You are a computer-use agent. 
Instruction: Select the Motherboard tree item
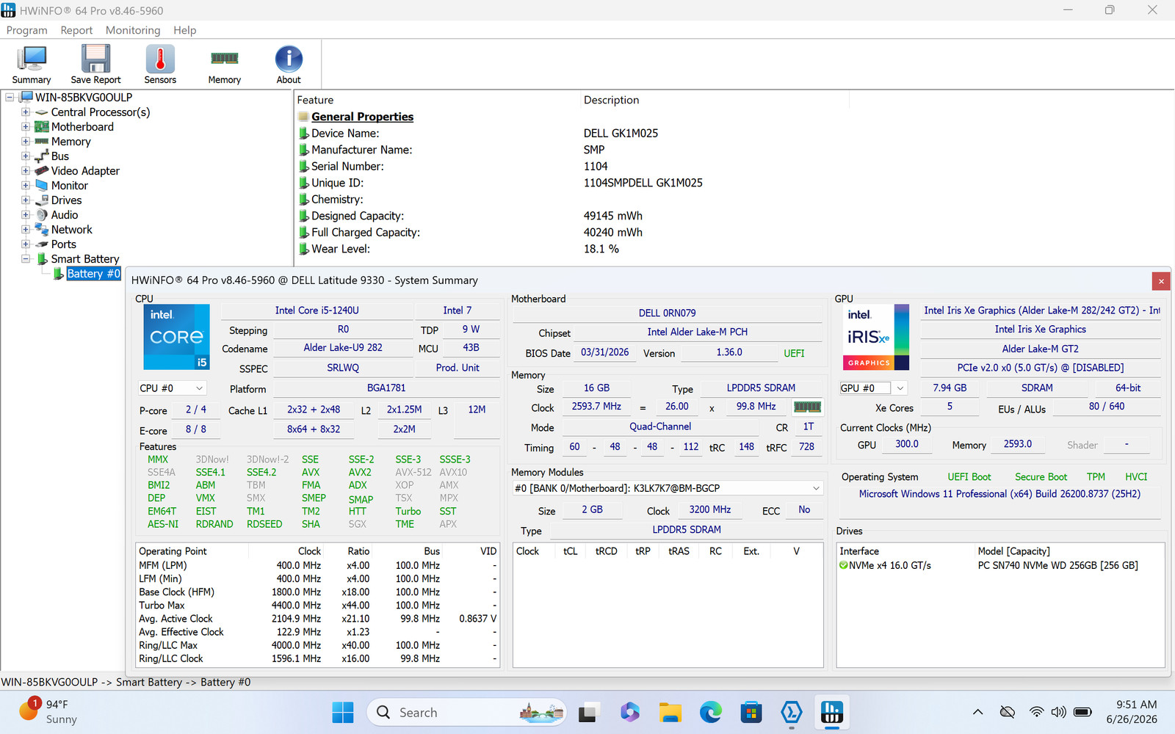pos(82,127)
